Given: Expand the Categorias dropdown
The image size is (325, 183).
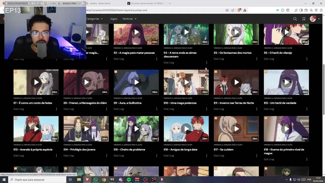Looking at the screenshot, I should click(x=94, y=19).
